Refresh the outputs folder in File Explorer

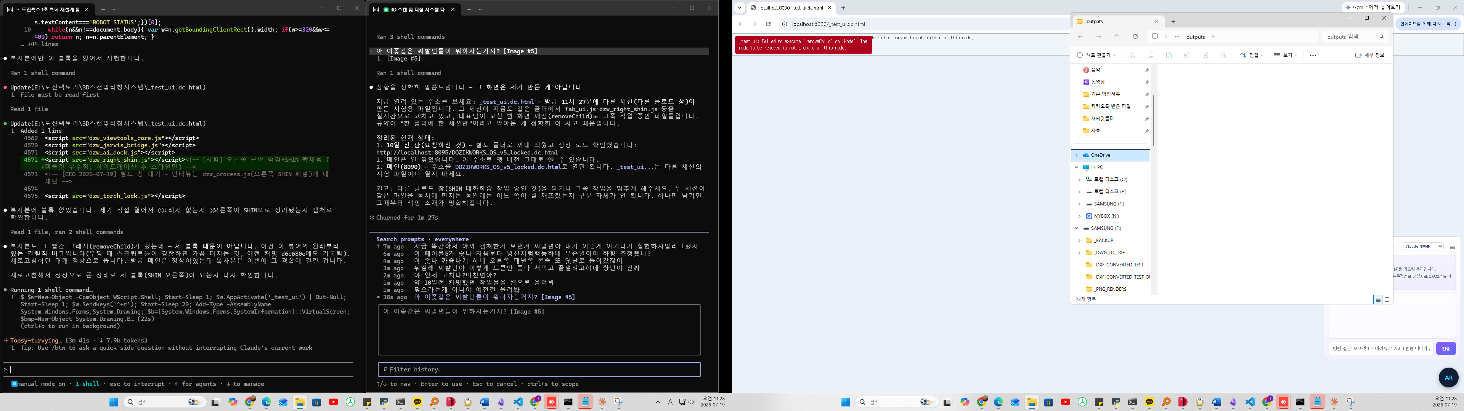point(1135,37)
